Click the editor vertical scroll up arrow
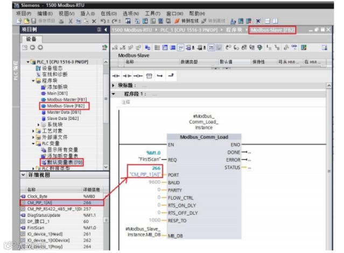344x253 pixels. click(329, 85)
